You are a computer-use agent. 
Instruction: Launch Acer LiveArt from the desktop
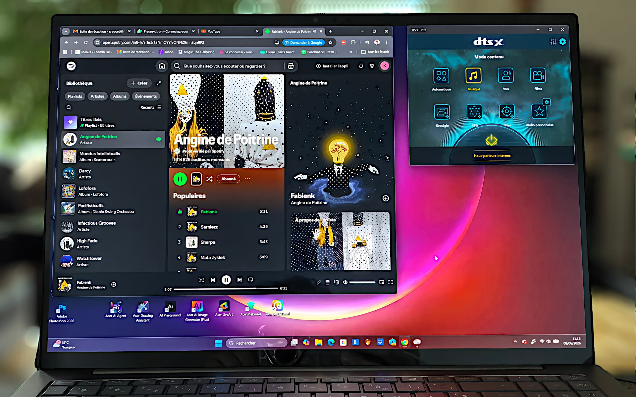point(224,309)
